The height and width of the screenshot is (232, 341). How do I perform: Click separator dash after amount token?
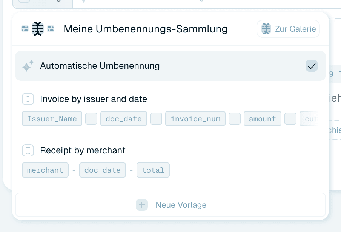tap(290, 119)
